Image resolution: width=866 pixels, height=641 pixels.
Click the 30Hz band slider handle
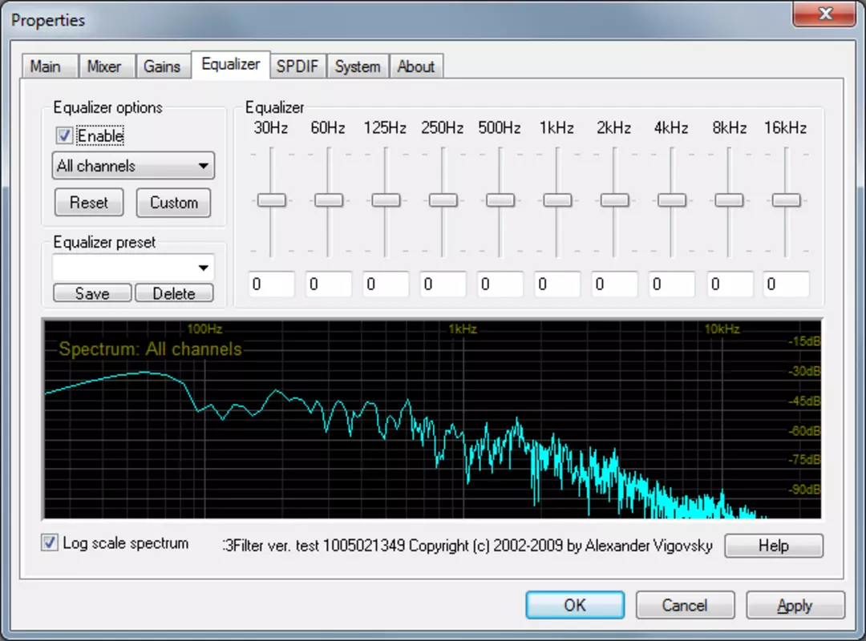click(x=272, y=200)
